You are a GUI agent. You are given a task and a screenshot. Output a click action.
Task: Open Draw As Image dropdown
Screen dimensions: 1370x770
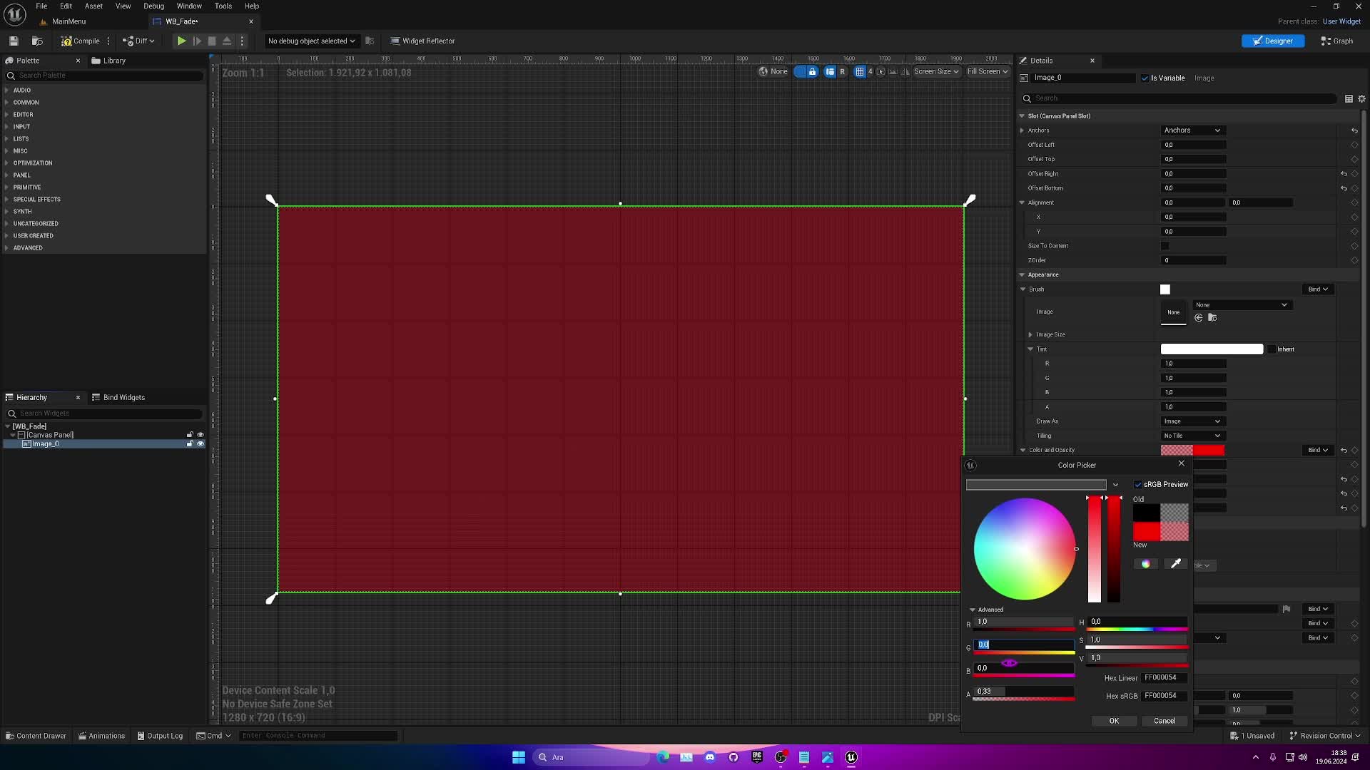tap(1193, 421)
